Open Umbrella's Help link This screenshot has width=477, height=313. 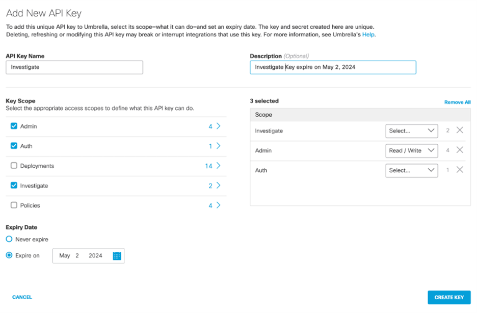[x=369, y=34]
